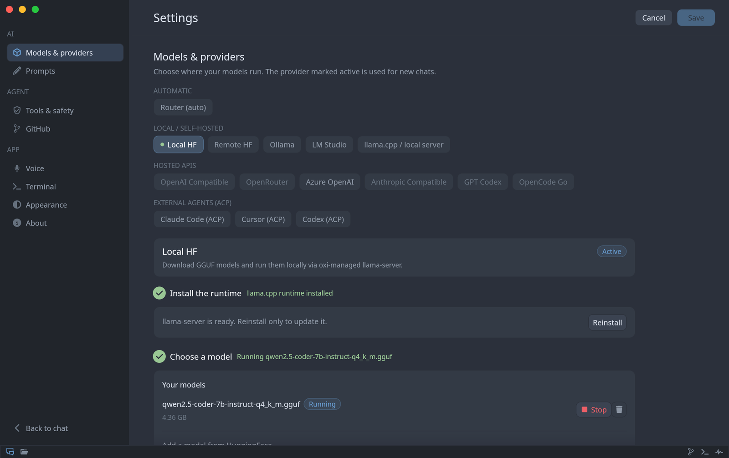Viewport: 729px width, 458px height.
Task: Open Models & providers in the sidebar
Action: pos(65,53)
